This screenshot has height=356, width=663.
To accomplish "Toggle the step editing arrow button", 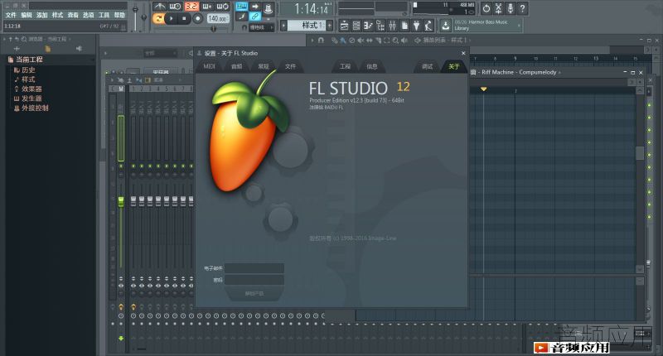I will [x=254, y=7].
